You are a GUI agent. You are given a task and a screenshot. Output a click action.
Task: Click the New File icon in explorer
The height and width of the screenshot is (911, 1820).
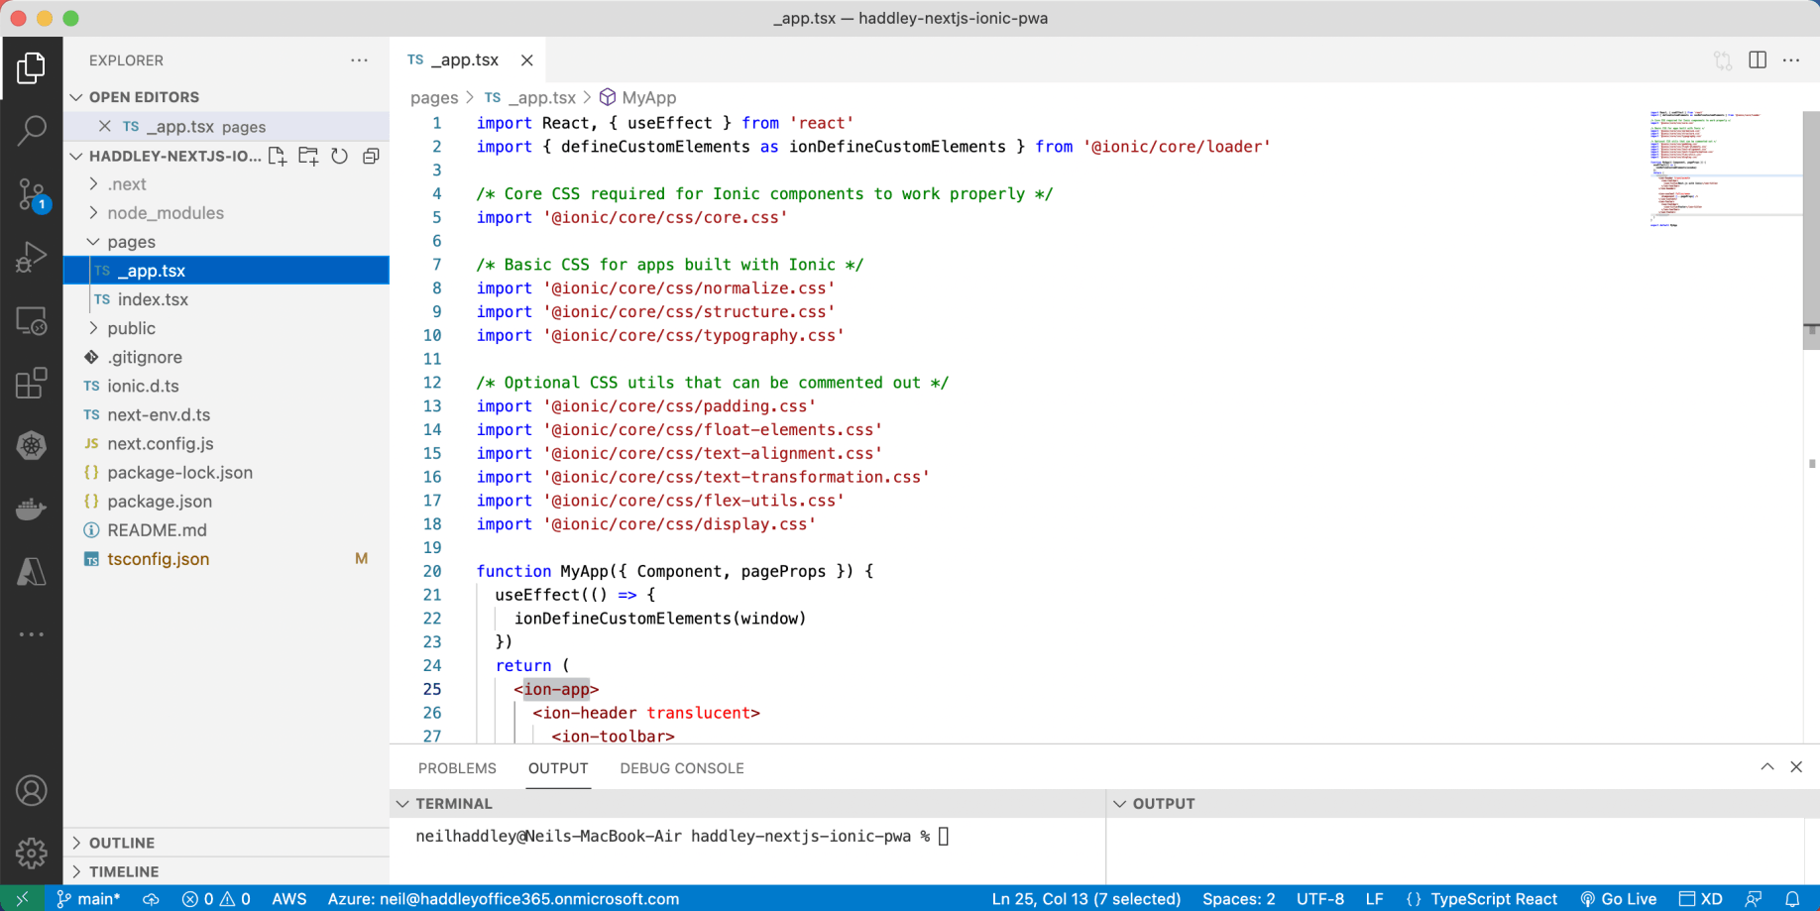(278, 157)
